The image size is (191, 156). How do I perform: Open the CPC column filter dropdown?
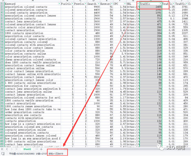pos(125,4)
